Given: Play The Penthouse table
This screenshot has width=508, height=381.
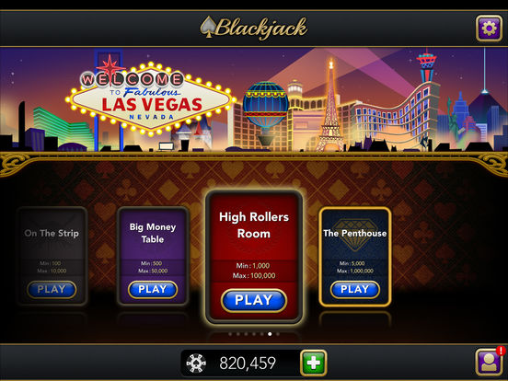Looking at the screenshot, I should click(x=354, y=289).
